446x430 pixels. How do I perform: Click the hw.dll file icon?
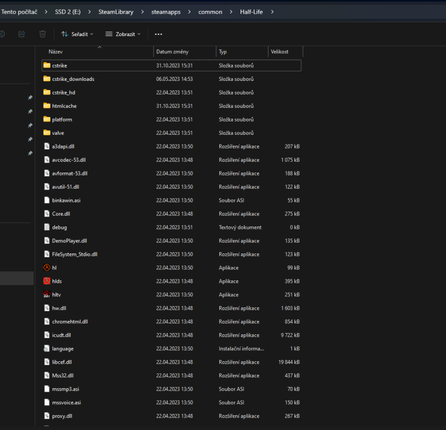tap(47, 308)
